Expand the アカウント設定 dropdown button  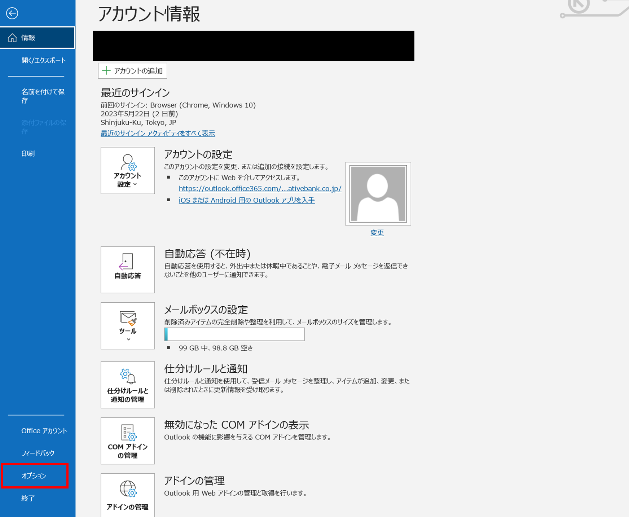(x=128, y=170)
